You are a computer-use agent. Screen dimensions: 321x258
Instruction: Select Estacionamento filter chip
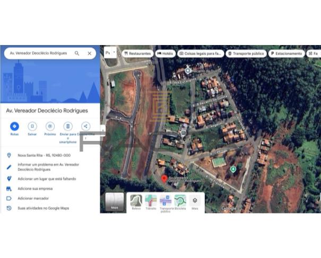coord(287,54)
